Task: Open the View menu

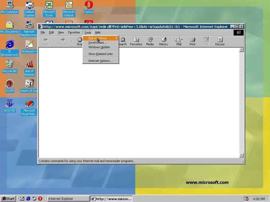Action: [61, 32]
